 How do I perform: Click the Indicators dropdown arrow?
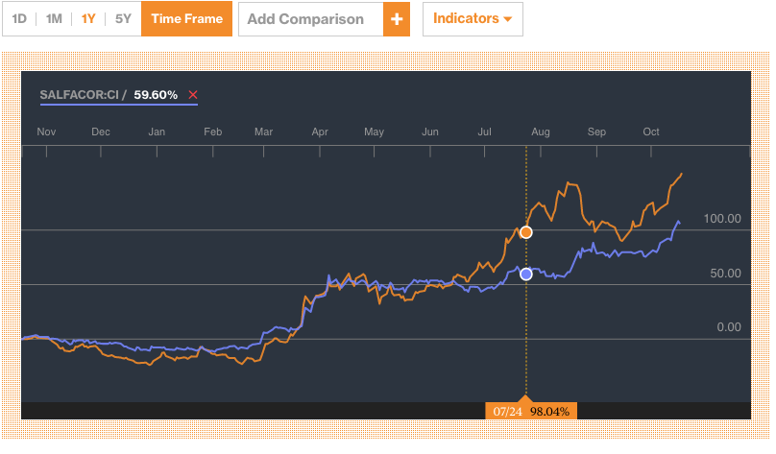pyautogui.click(x=507, y=20)
